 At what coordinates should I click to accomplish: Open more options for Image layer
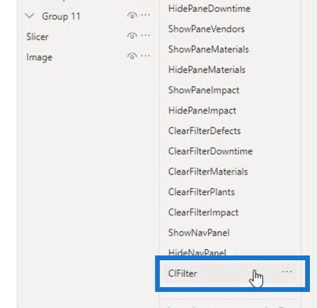point(145,56)
